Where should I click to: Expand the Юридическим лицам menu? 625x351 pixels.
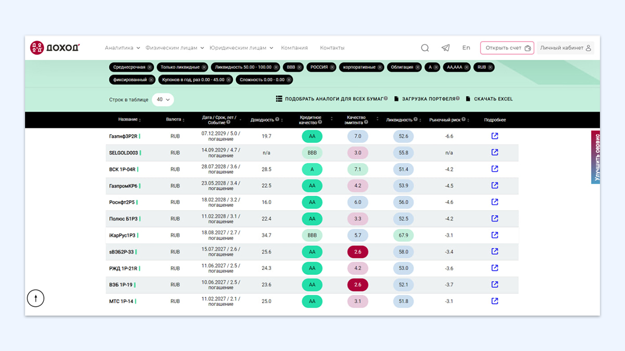click(x=242, y=48)
